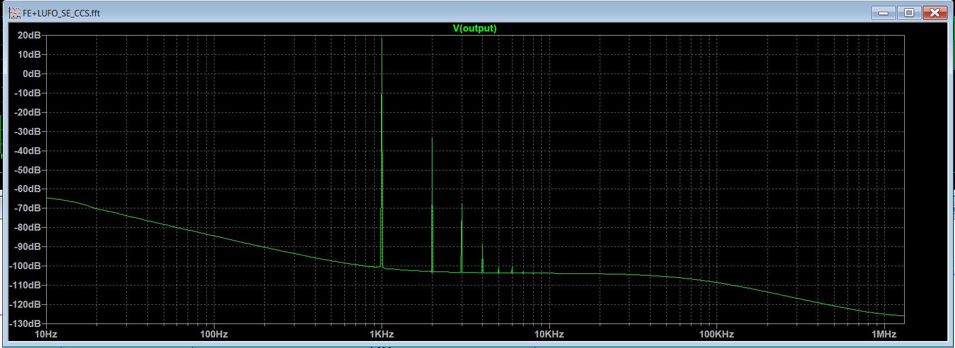
Task: Click the 20dB vertical axis label
Action: pyautogui.click(x=29, y=35)
